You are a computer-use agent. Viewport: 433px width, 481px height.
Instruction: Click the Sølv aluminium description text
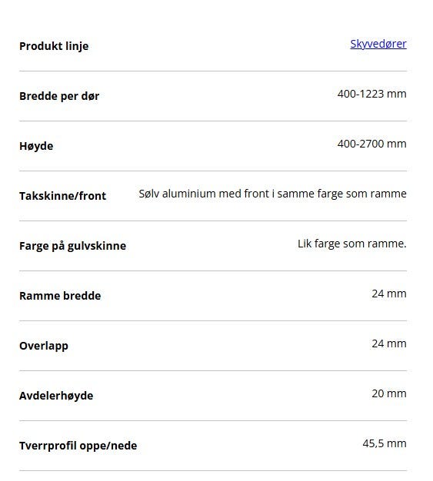click(x=273, y=194)
